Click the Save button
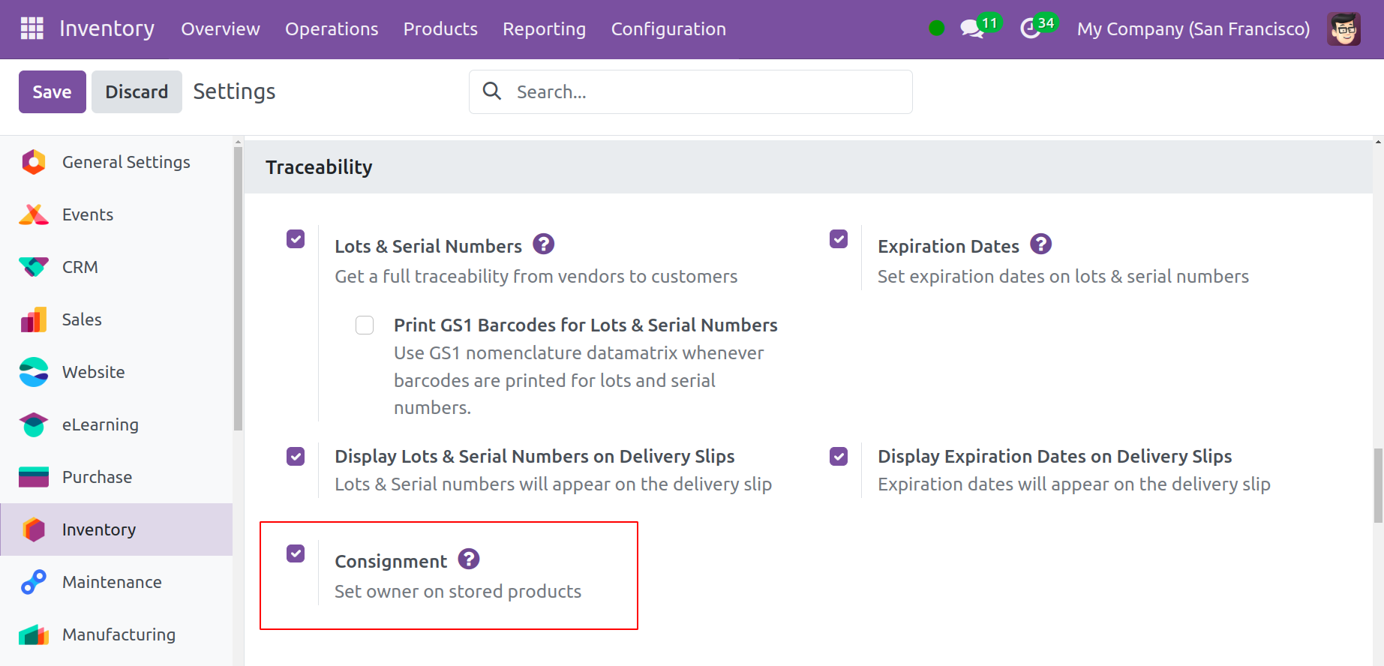1384x666 pixels. [52, 91]
